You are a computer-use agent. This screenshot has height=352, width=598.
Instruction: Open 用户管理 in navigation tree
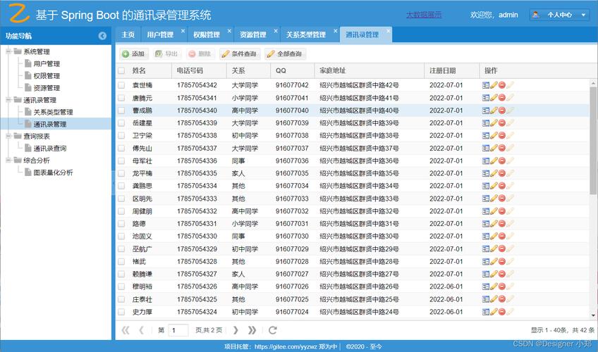[x=47, y=63]
